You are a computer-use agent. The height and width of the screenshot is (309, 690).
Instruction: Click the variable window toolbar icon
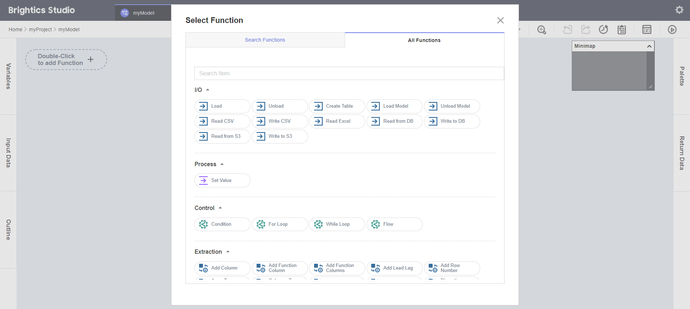(647, 29)
